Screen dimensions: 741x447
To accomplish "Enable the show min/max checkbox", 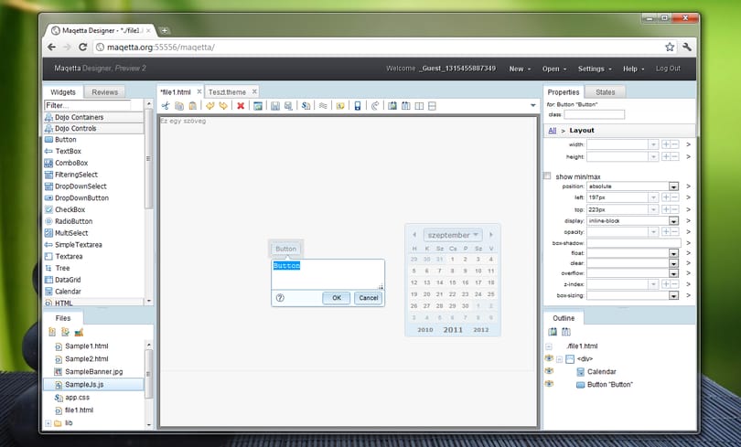I will tap(547, 176).
